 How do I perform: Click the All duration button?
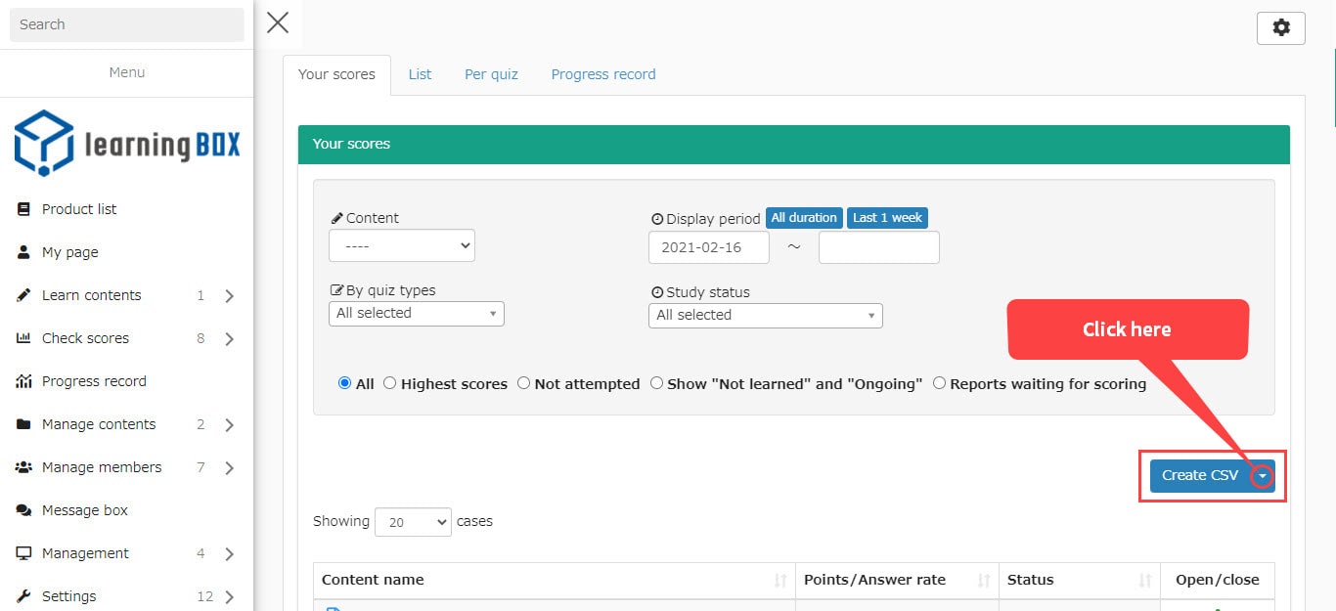pyautogui.click(x=803, y=218)
